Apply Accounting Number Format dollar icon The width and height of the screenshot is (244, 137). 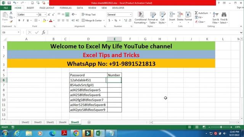(x=109, y=20)
